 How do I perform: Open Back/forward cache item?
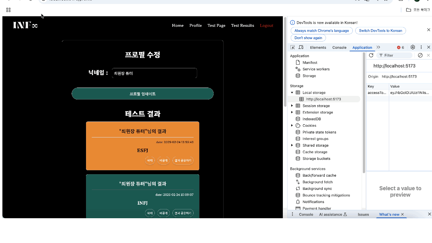pyautogui.click(x=319, y=175)
